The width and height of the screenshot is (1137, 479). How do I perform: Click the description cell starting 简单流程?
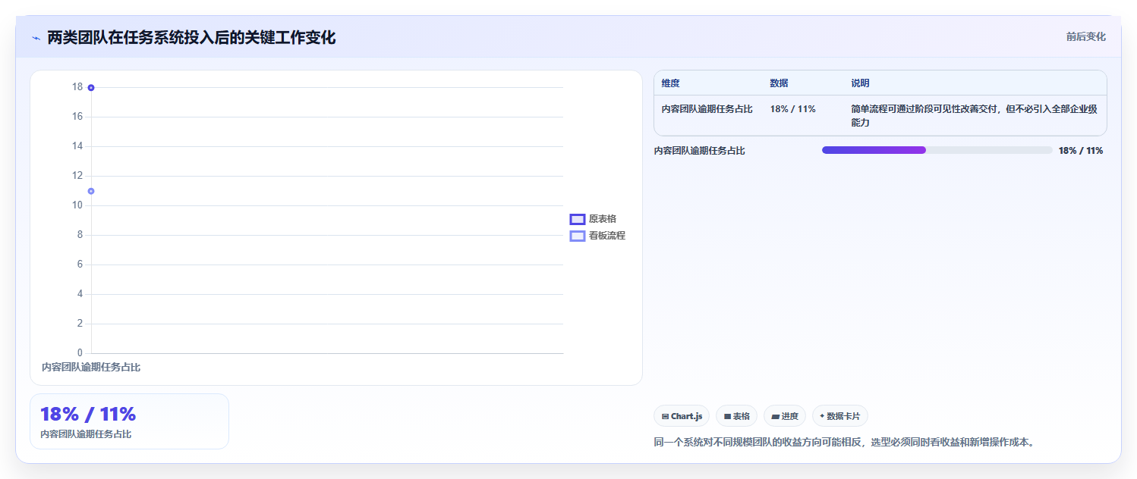point(975,115)
